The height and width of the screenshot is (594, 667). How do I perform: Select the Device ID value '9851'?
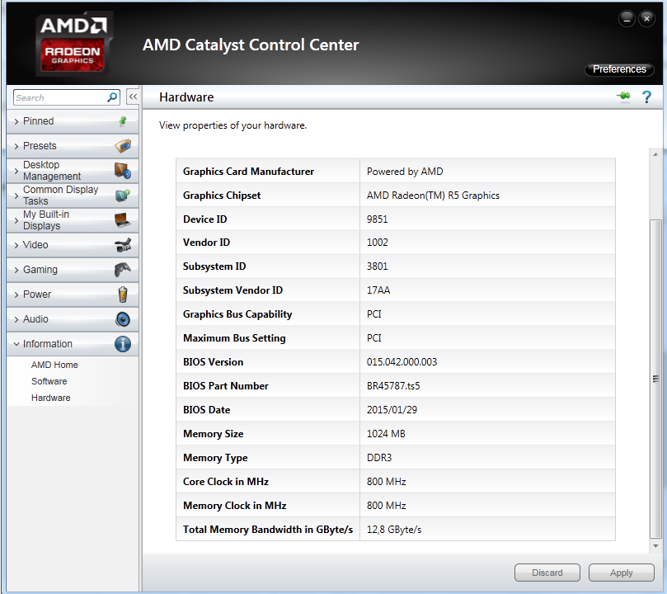(378, 219)
